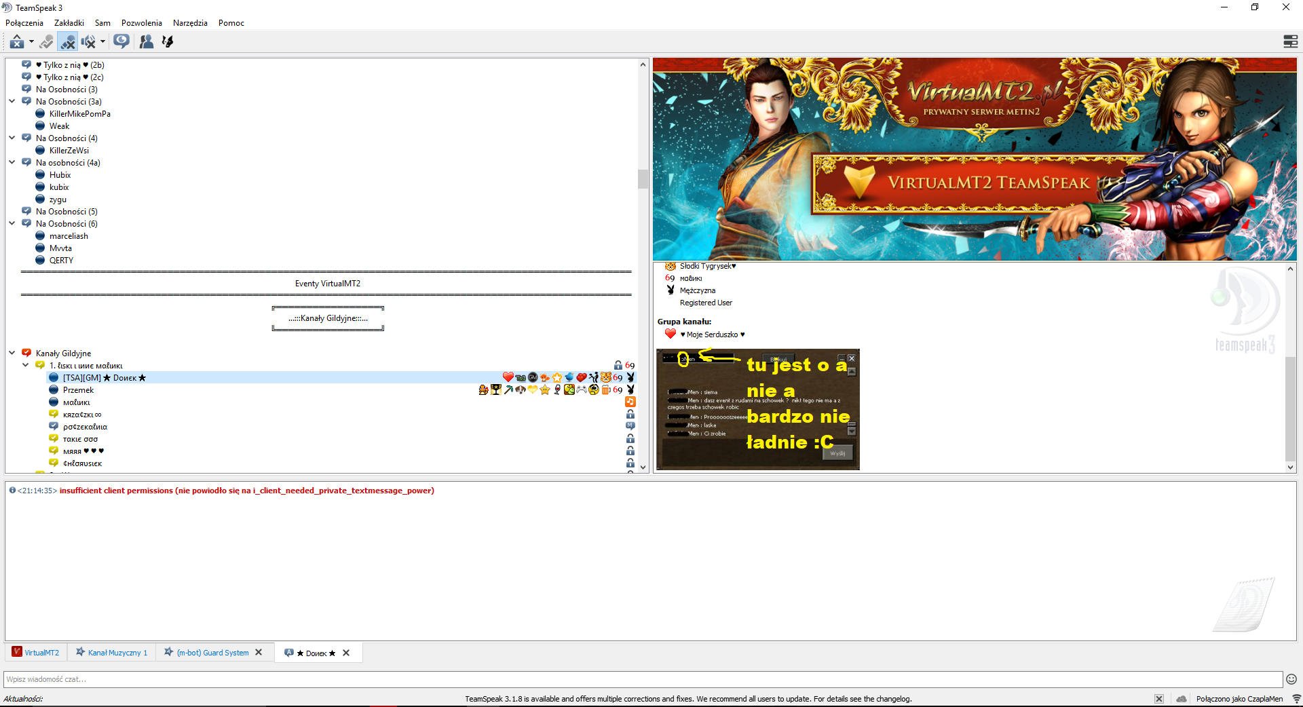Open the Pomoc menu
Image resolution: width=1303 pixels, height=707 pixels.
tap(231, 23)
